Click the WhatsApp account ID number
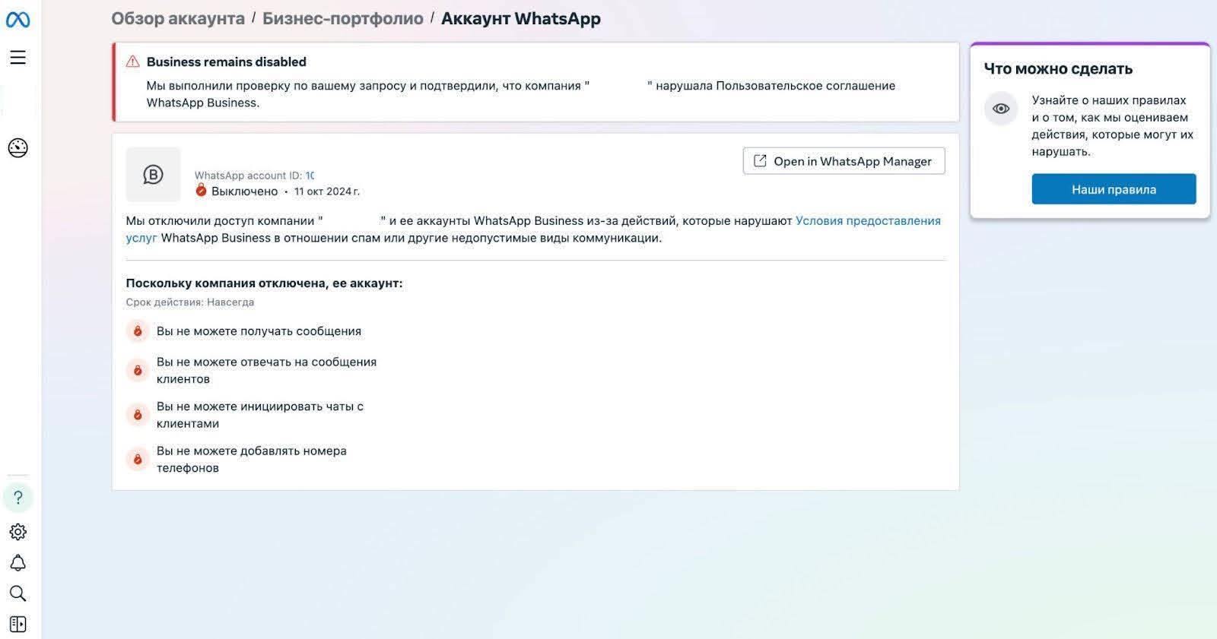 click(310, 176)
